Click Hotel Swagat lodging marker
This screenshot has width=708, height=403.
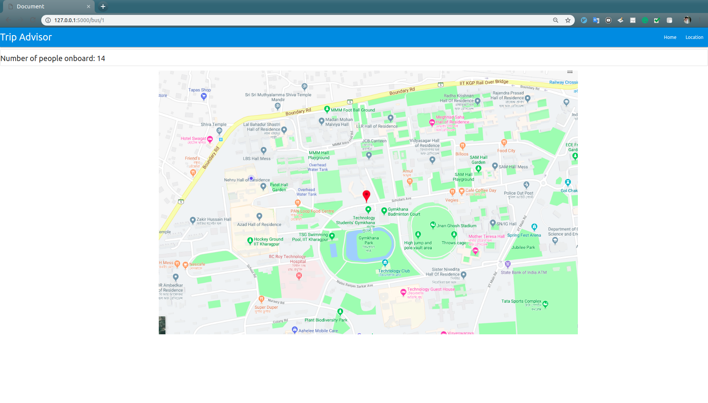tap(210, 140)
